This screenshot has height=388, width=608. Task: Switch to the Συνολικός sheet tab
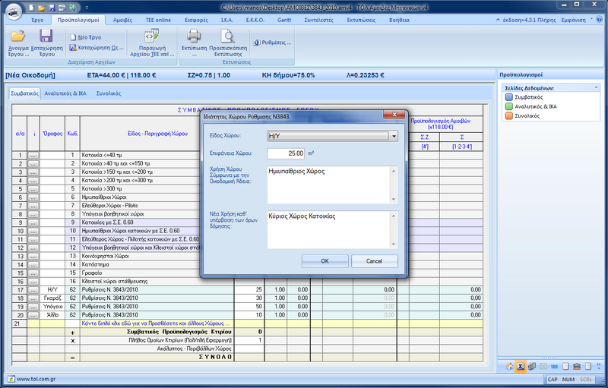[107, 93]
